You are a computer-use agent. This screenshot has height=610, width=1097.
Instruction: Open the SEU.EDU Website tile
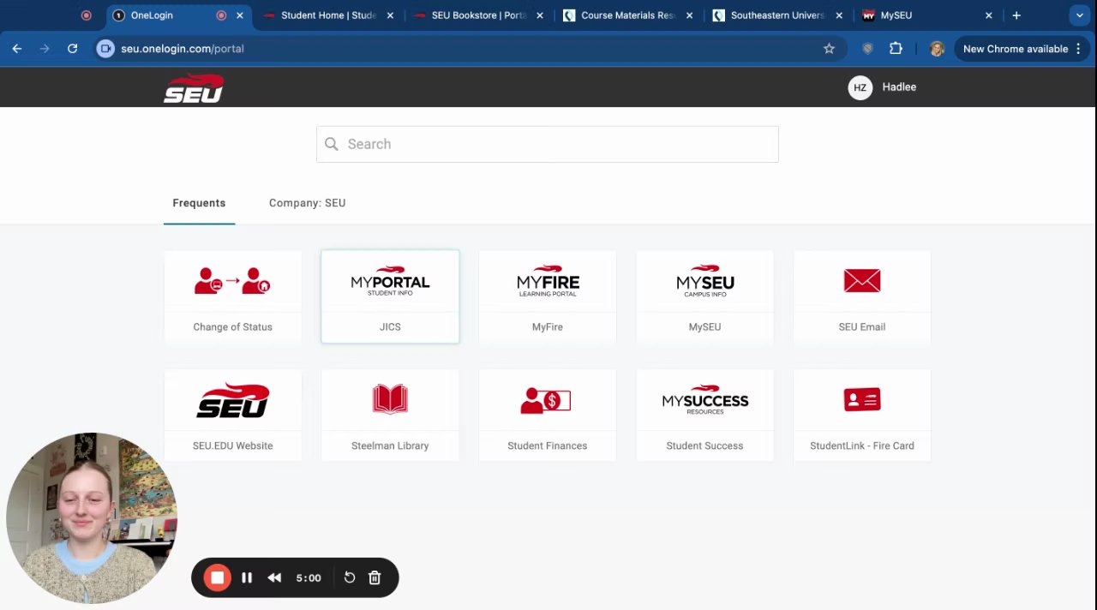coord(232,416)
